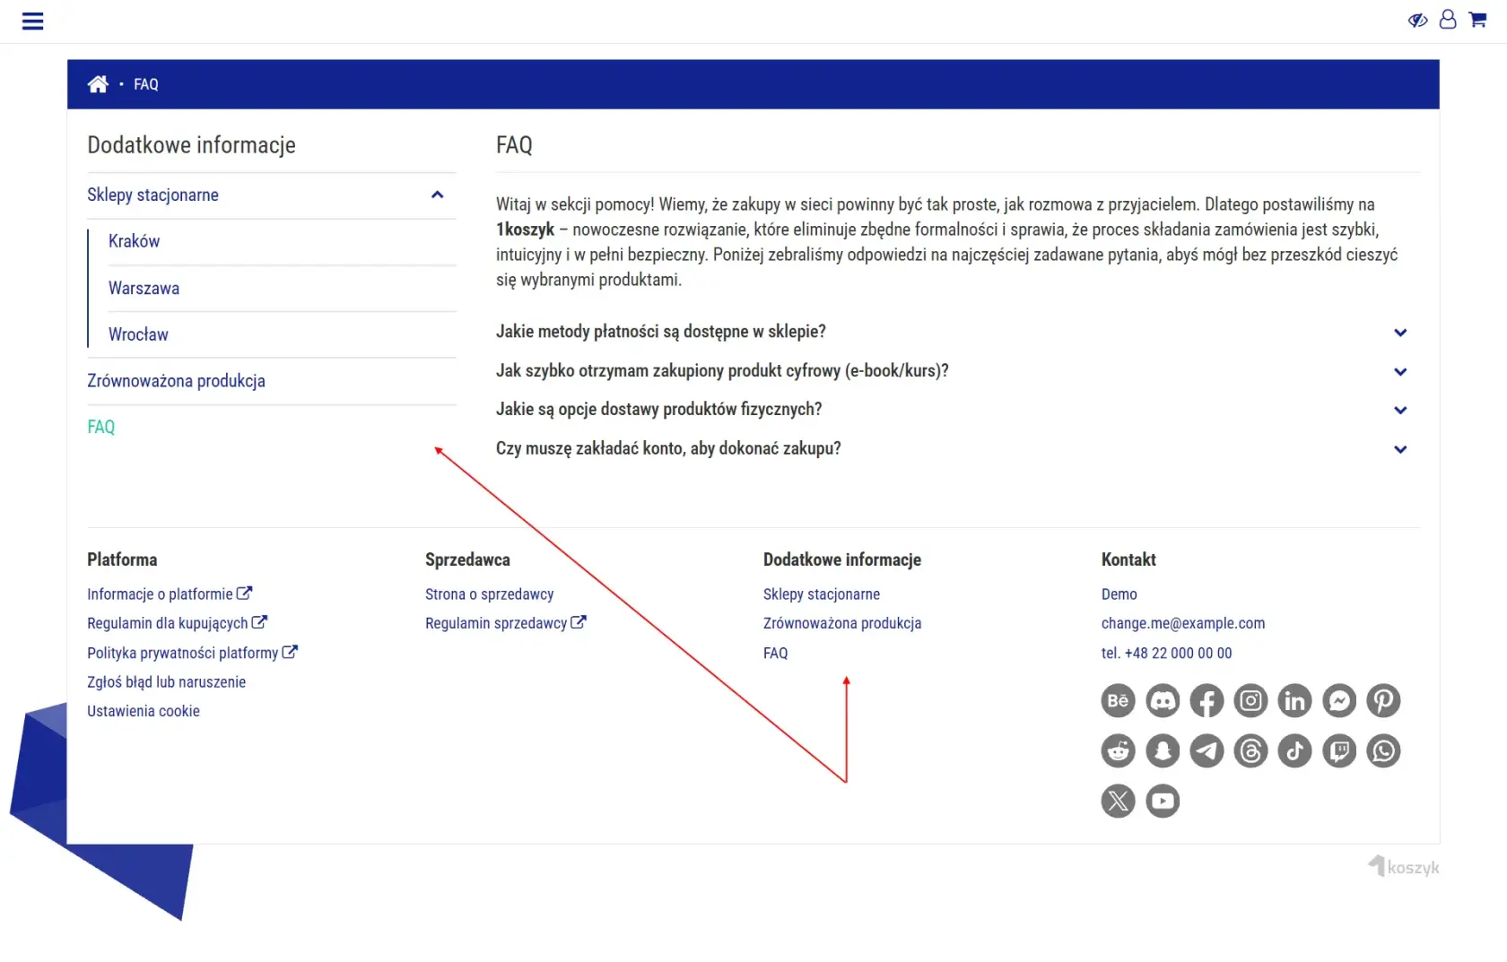Open the Reddit social media icon
Viewport: 1507px width, 962px height.
coord(1117,750)
